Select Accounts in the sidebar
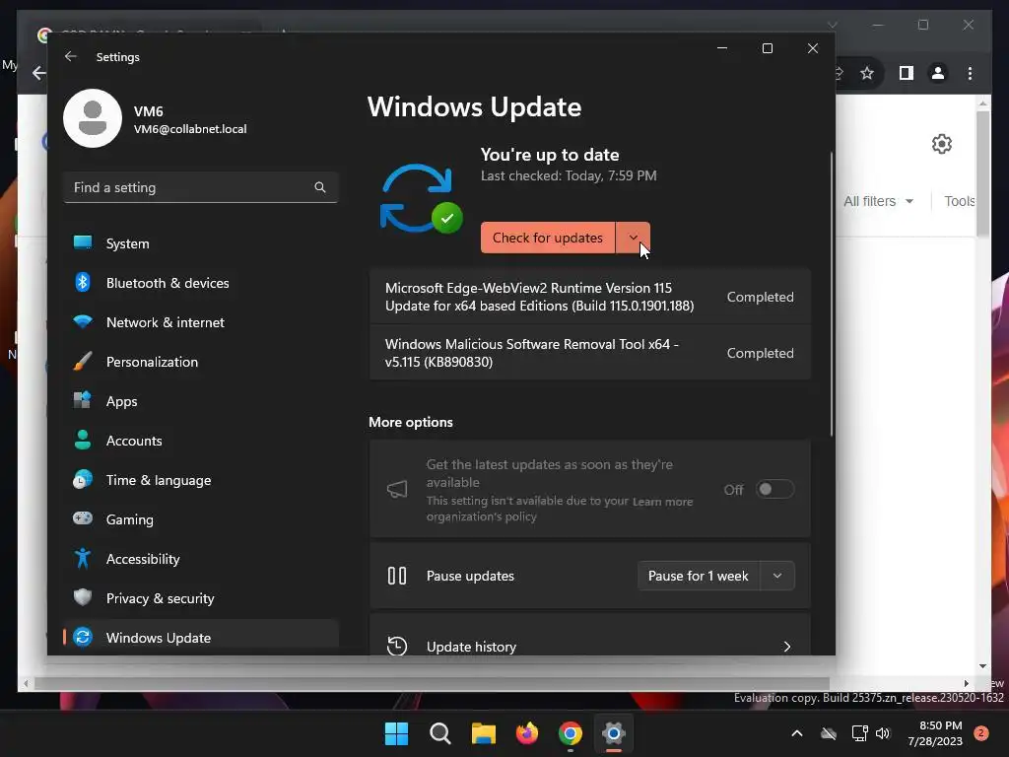Image resolution: width=1009 pixels, height=757 pixels. [201, 441]
